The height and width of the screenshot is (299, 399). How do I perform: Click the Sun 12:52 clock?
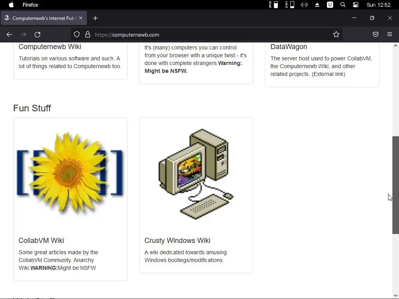[x=378, y=5]
